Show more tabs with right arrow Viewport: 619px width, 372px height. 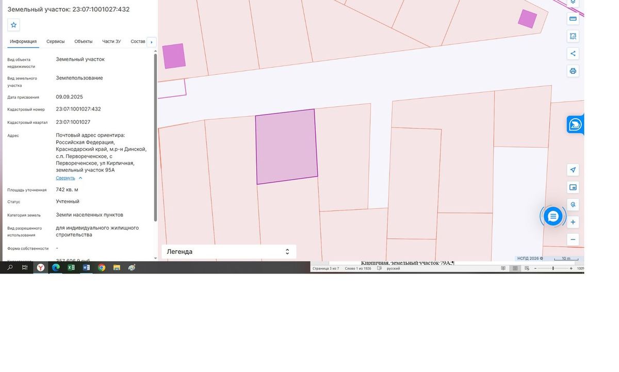point(152,42)
